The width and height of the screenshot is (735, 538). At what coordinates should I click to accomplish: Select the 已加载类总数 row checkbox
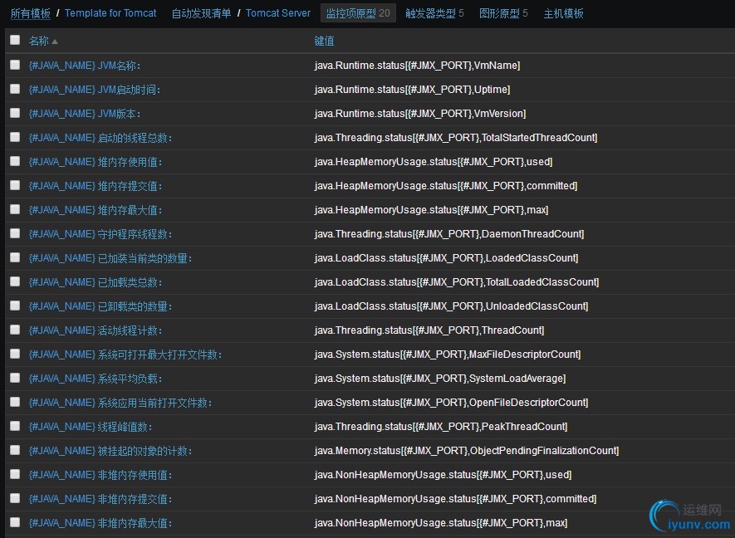(15, 281)
